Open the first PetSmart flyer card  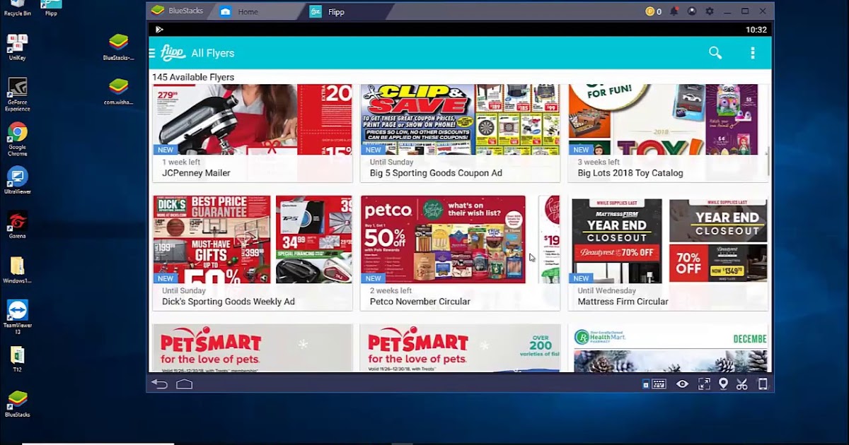252,348
